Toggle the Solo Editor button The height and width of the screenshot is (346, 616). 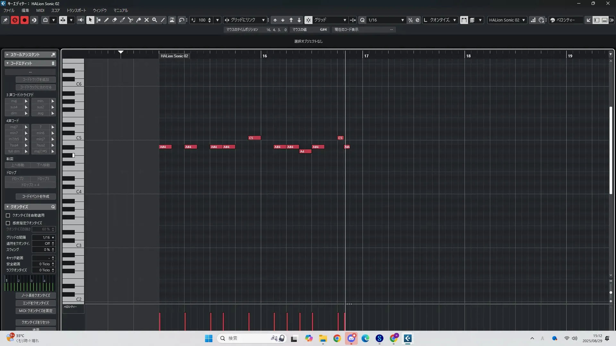pos(15,20)
